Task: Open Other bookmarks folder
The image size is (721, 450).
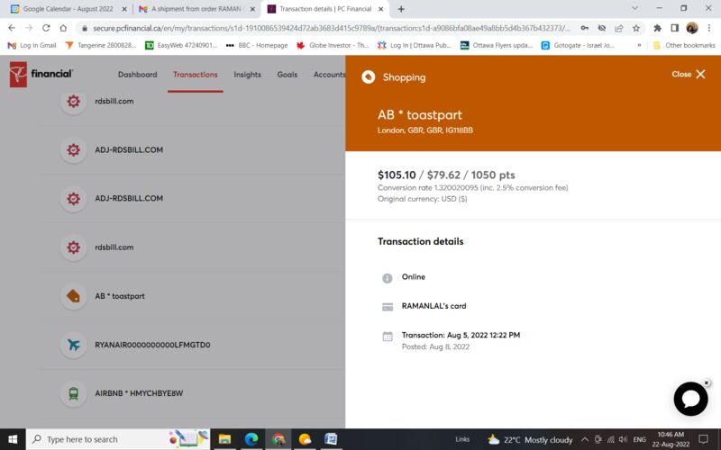Action: click(x=684, y=45)
